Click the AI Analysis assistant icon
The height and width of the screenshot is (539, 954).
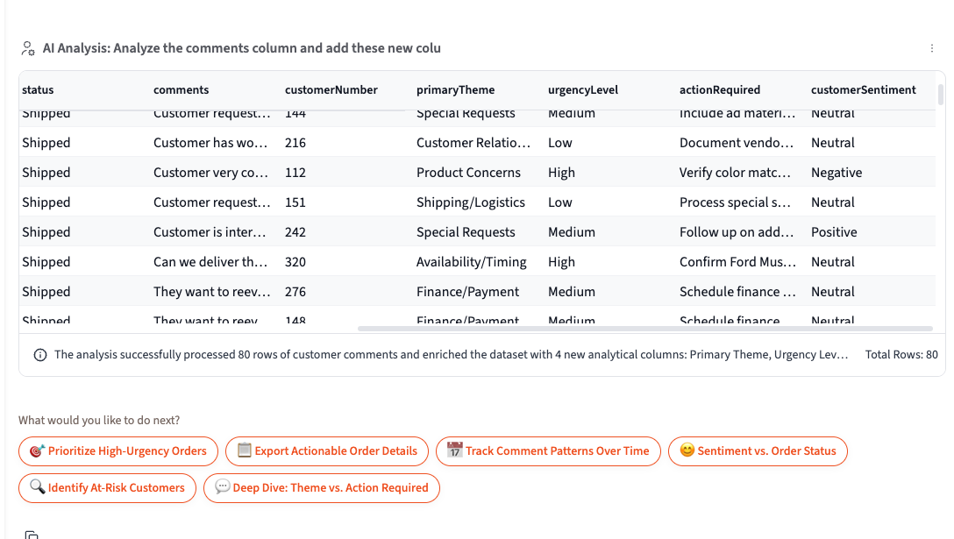(x=27, y=48)
